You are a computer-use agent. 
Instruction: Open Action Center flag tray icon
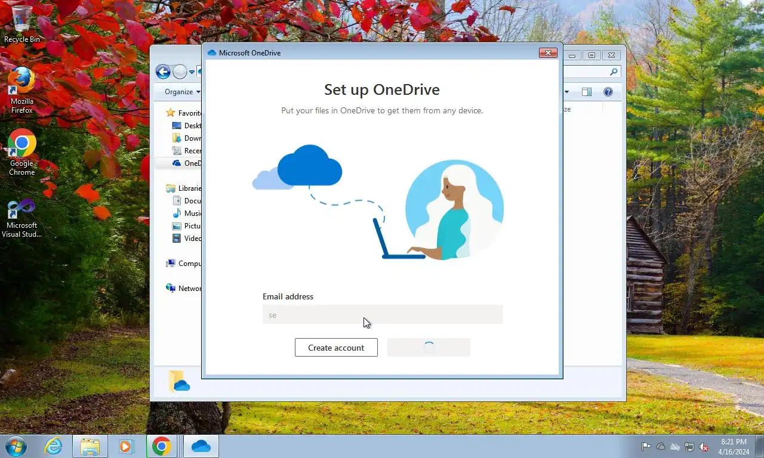(646, 447)
